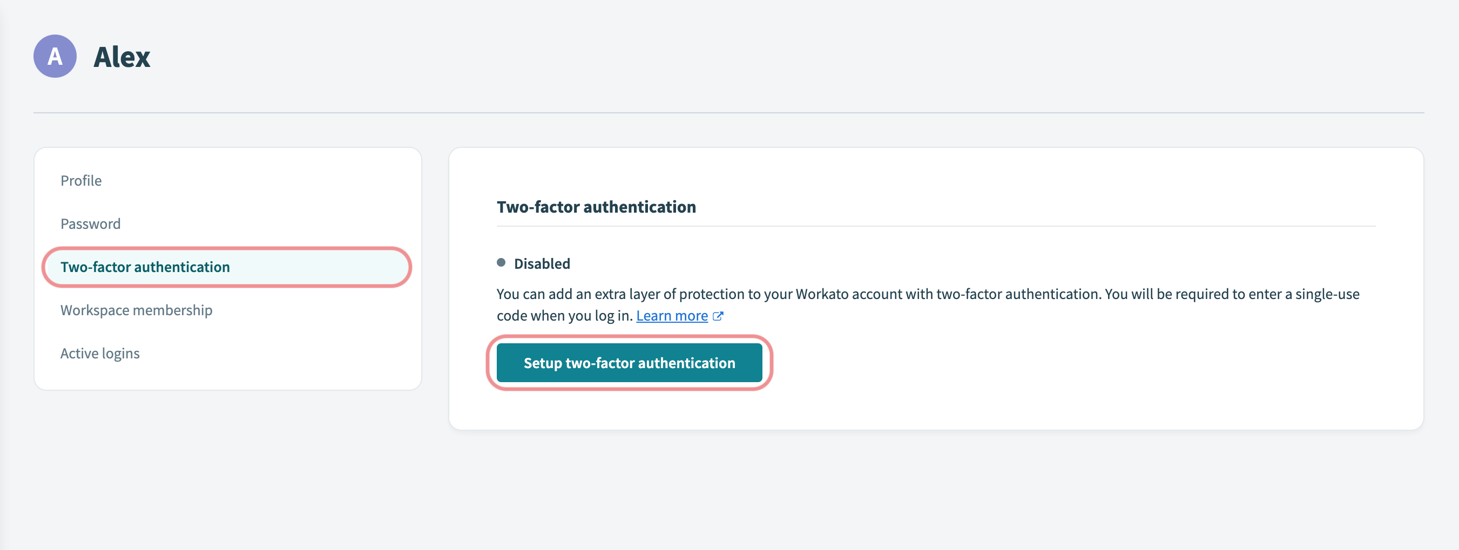
Task: Select Two-factor authentication in the sidebar
Action: click(145, 267)
